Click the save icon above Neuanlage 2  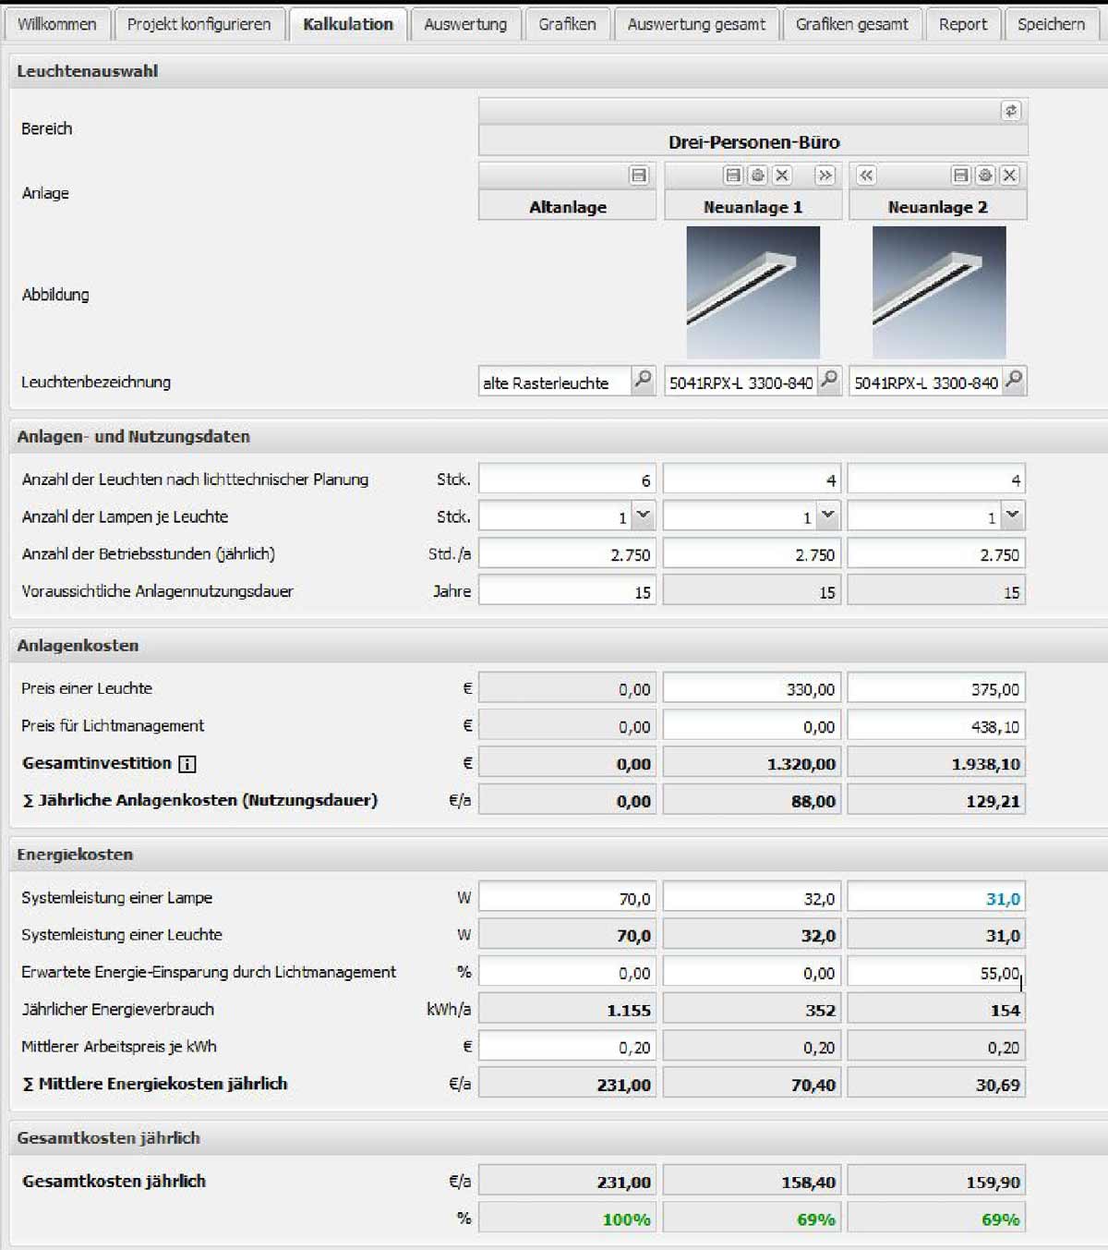coord(961,176)
